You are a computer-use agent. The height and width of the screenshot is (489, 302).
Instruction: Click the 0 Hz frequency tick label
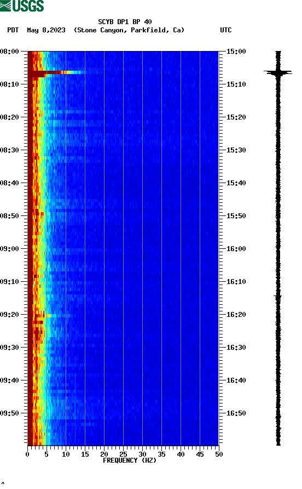coord(27,454)
